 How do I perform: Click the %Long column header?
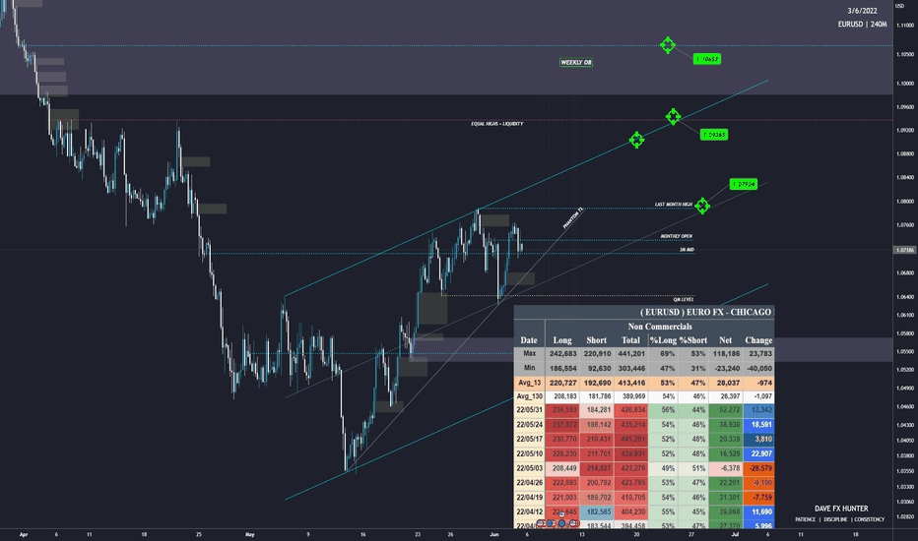pos(663,340)
